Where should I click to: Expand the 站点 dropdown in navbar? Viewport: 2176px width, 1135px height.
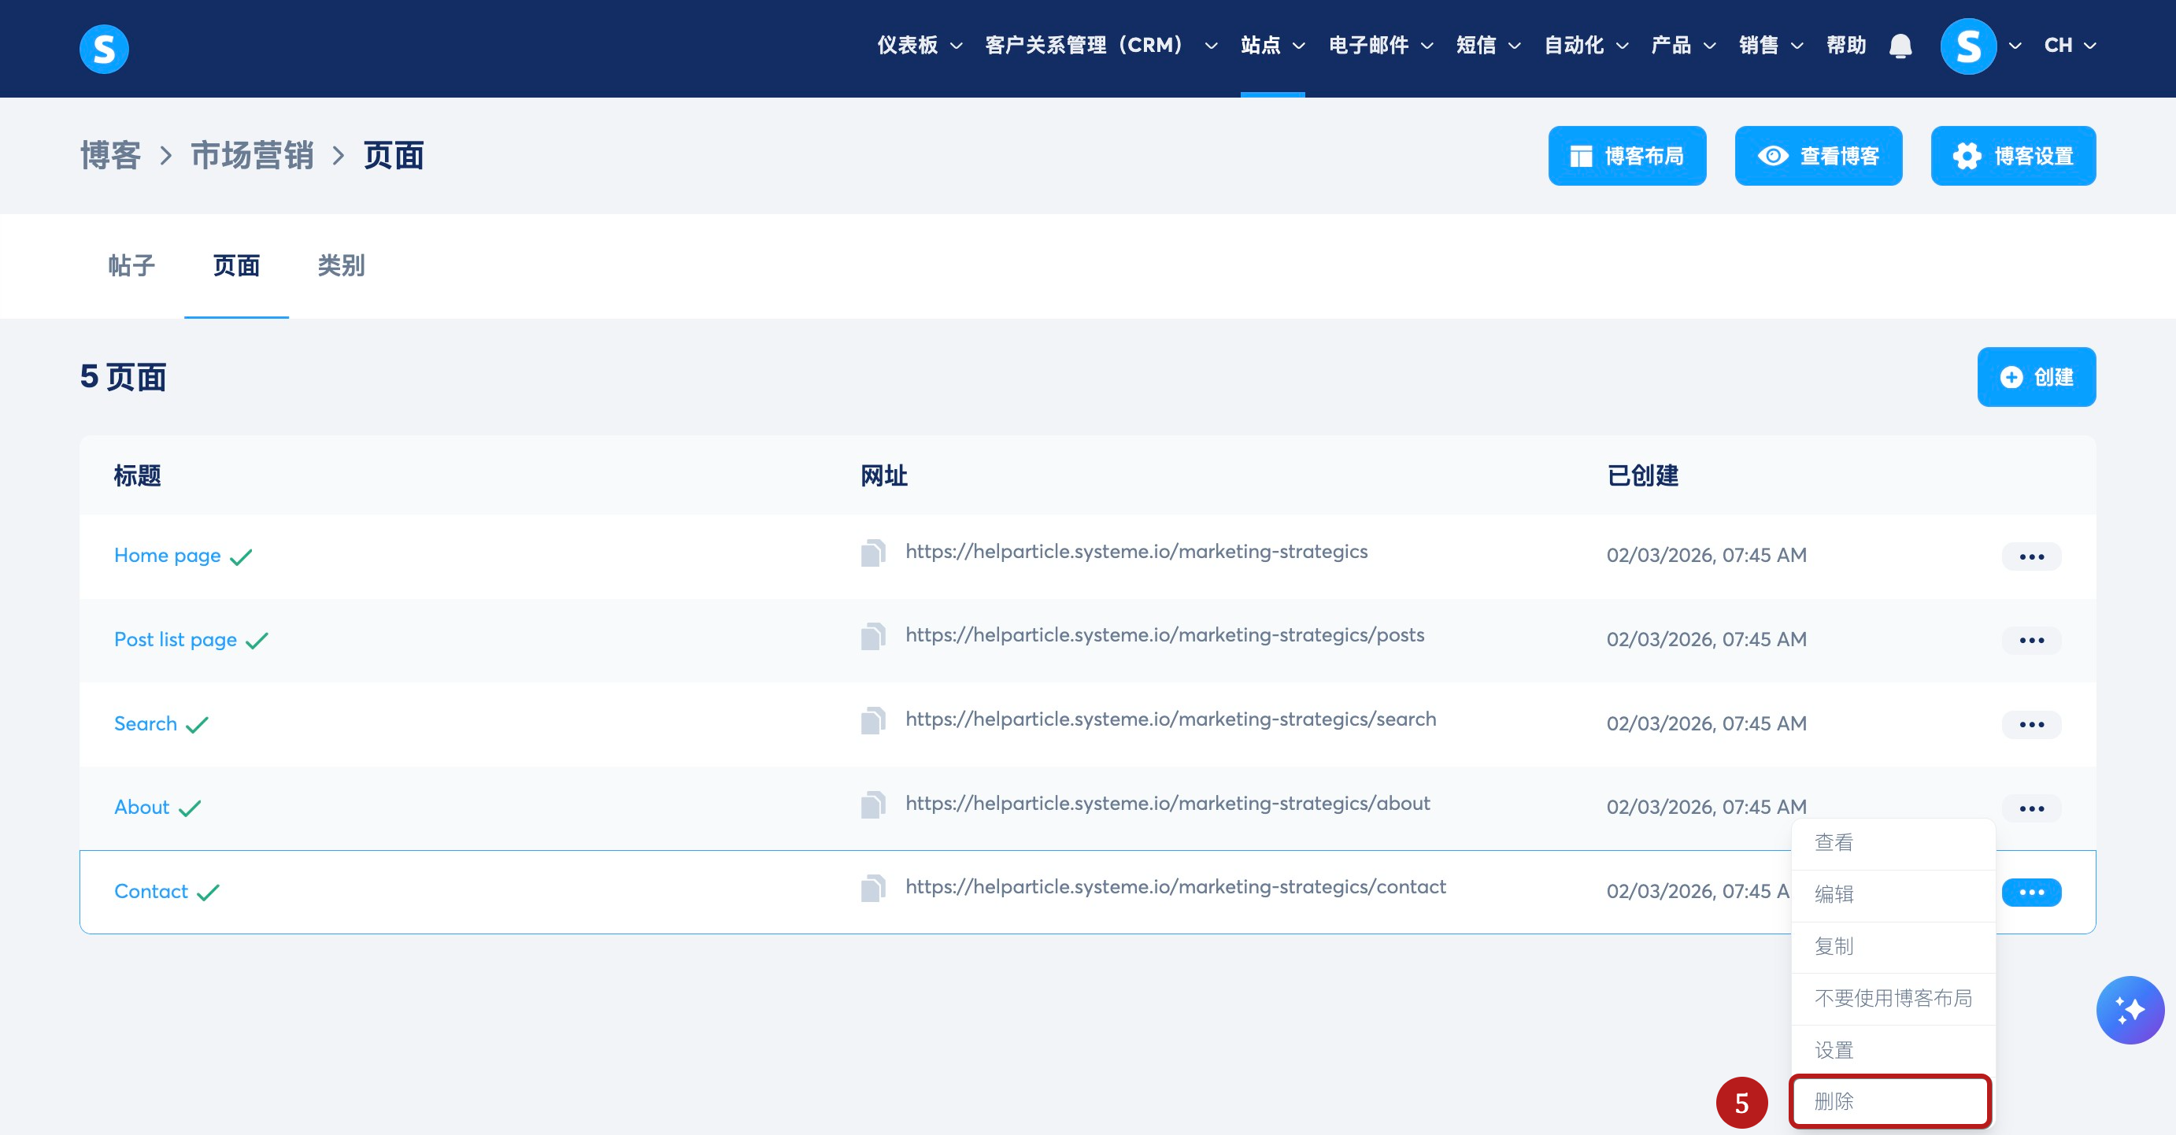point(1272,46)
